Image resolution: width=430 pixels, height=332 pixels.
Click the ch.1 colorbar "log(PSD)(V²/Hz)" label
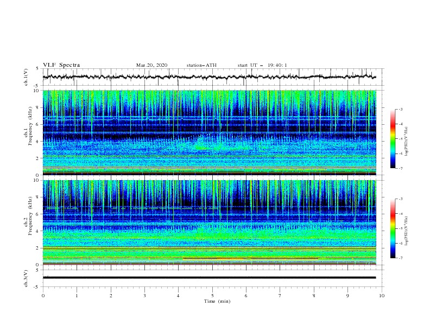coord(407,142)
